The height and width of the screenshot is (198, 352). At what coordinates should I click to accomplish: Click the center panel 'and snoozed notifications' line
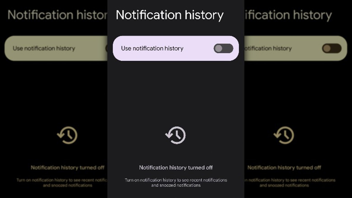176,185
